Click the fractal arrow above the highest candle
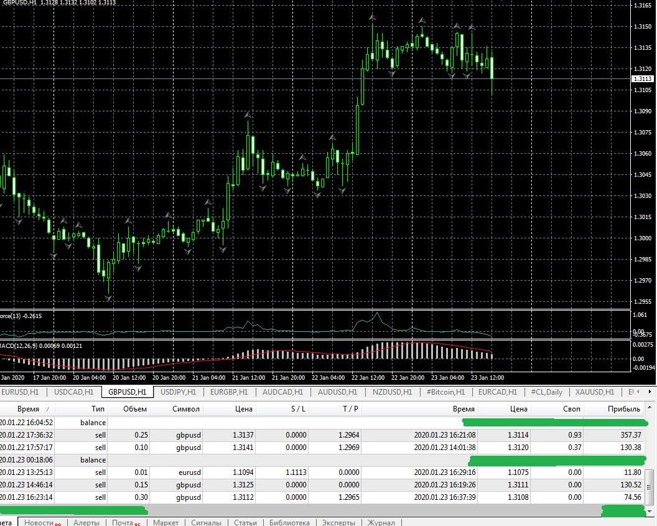Image resolution: width=657 pixels, height=526 pixels. point(372,18)
